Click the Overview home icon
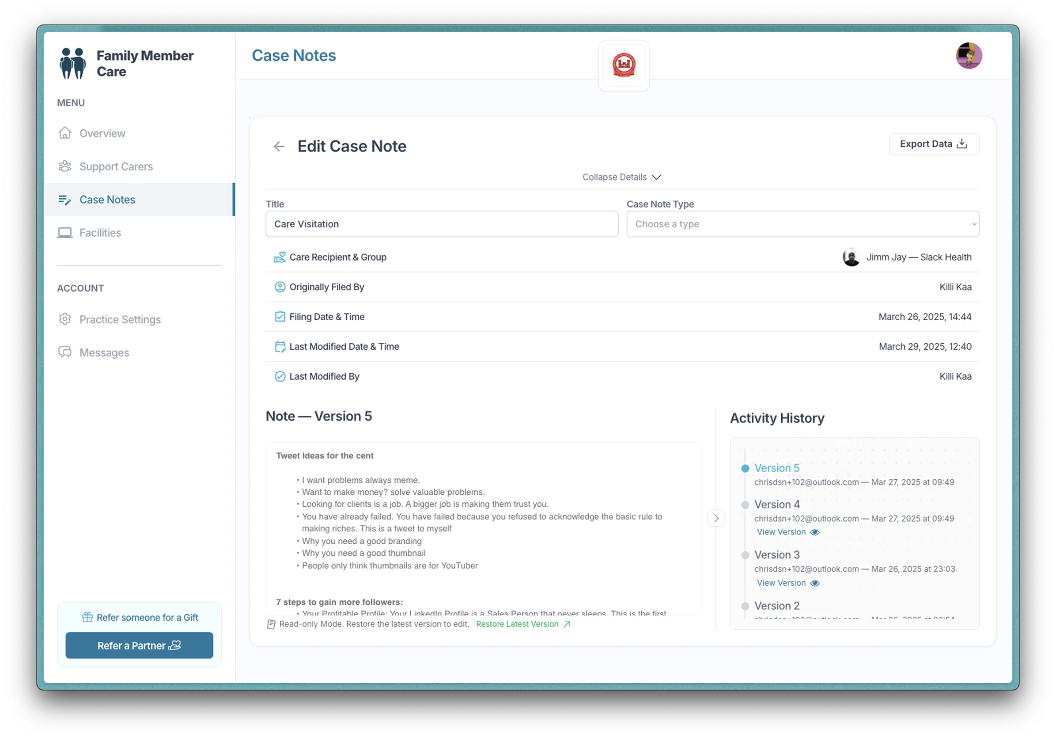Image resolution: width=1056 pixels, height=739 pixels. click(x=65, y=133)
